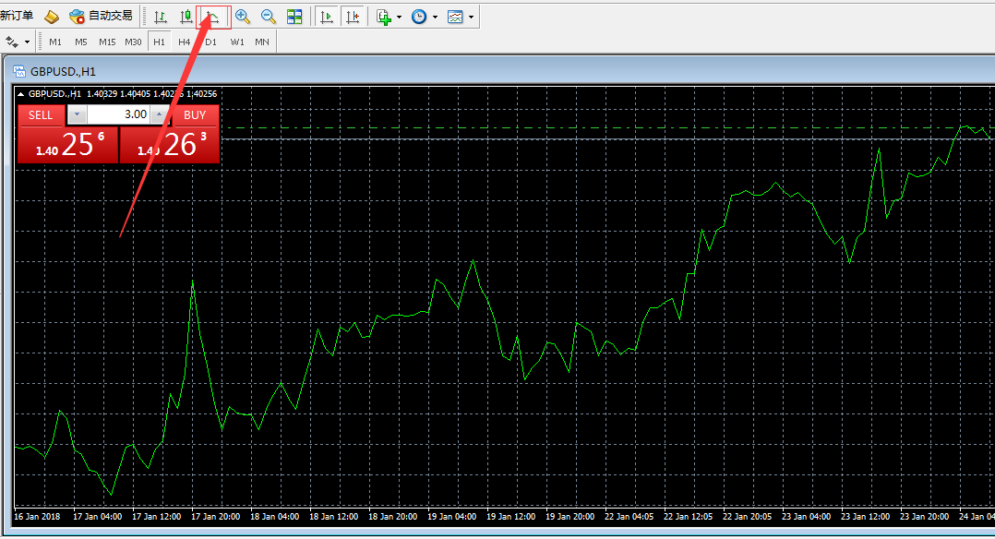This screenshot has height=539, width=995.
Task: Select the line chart icon
Action: coord(212,17)
